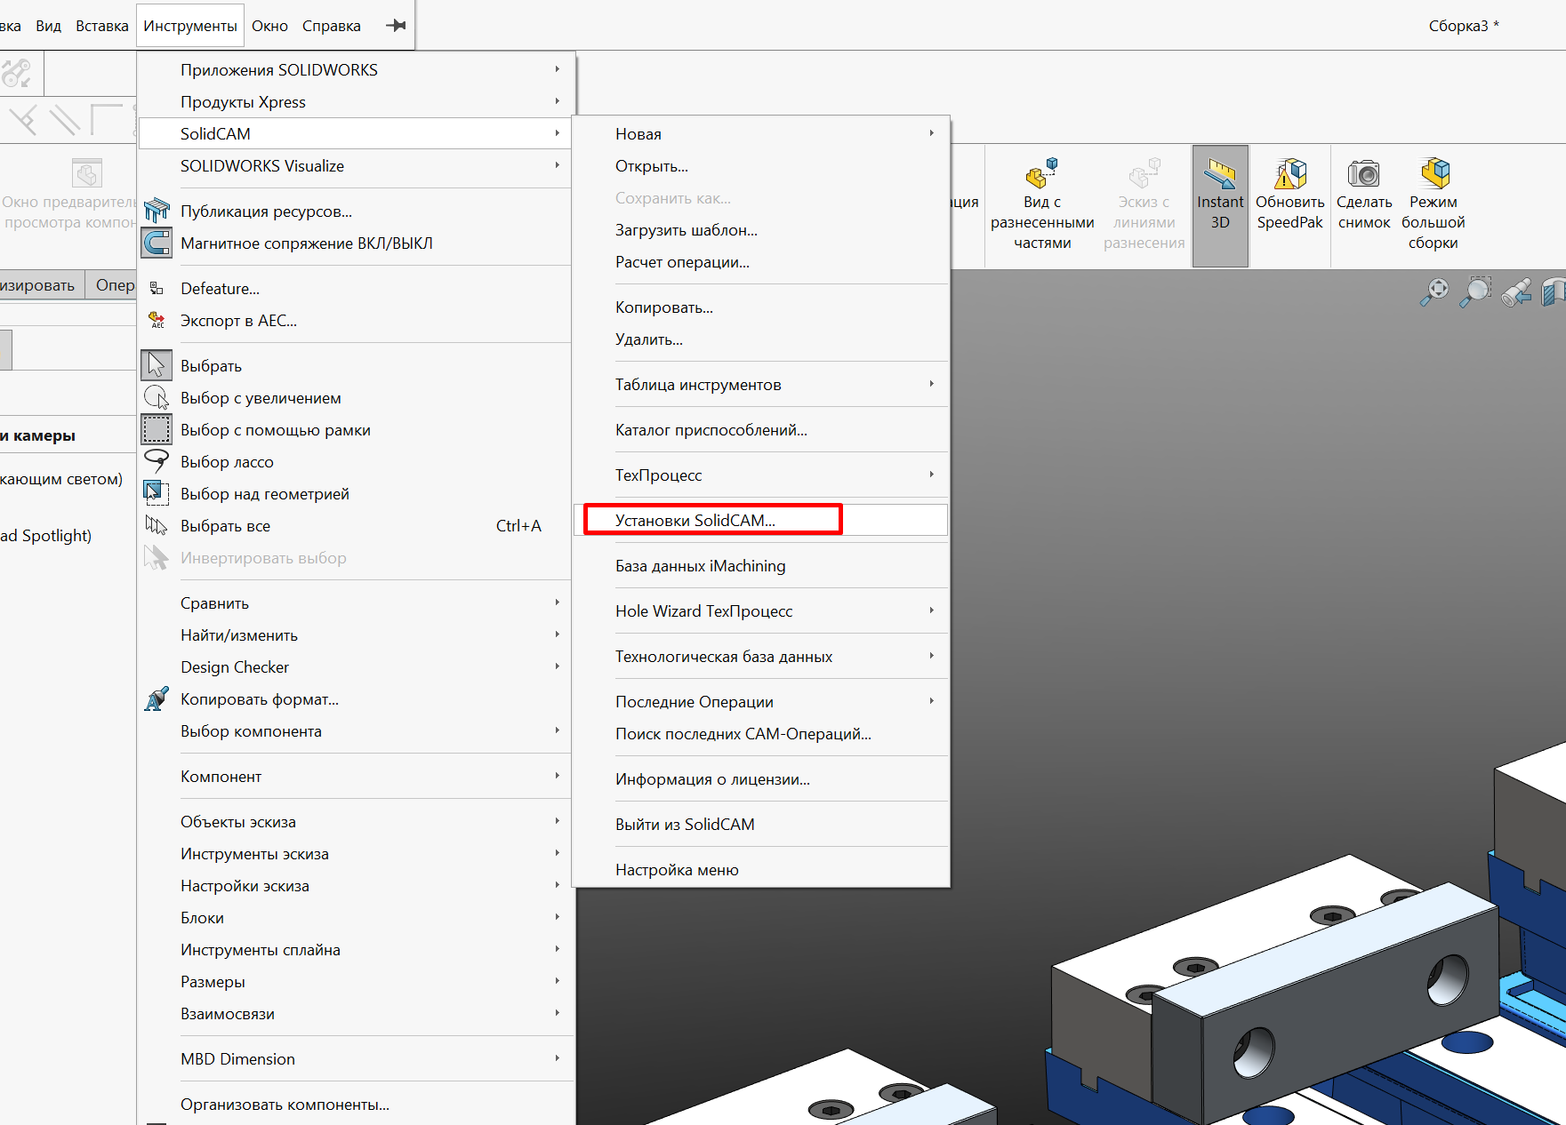The height and width of the screenshot is (1125, 1566).
Task: Expand Hole Wizard ТехПроцесс submenu
Action: pos(761,611)
